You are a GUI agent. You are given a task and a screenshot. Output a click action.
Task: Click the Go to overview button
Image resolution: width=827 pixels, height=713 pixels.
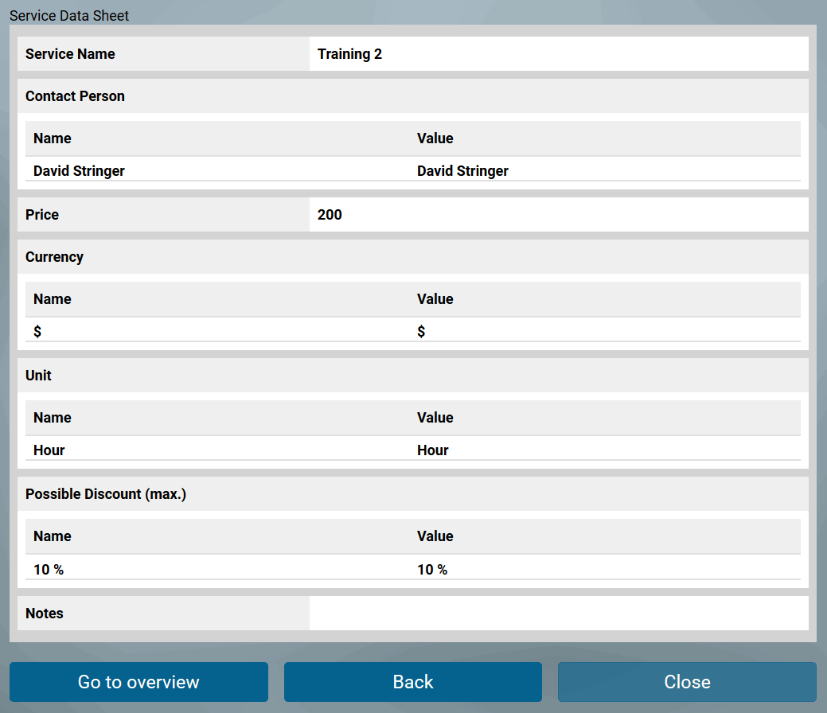[x=138, y=682]
